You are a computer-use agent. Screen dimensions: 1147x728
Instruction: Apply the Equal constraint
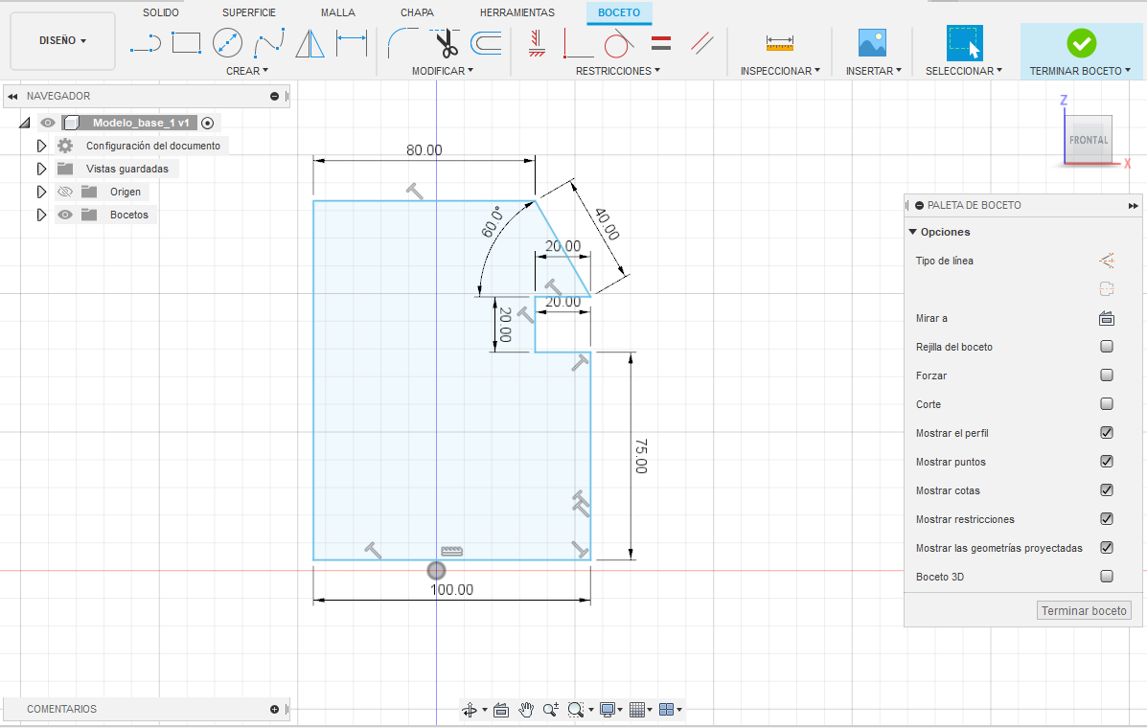point(660,43)
